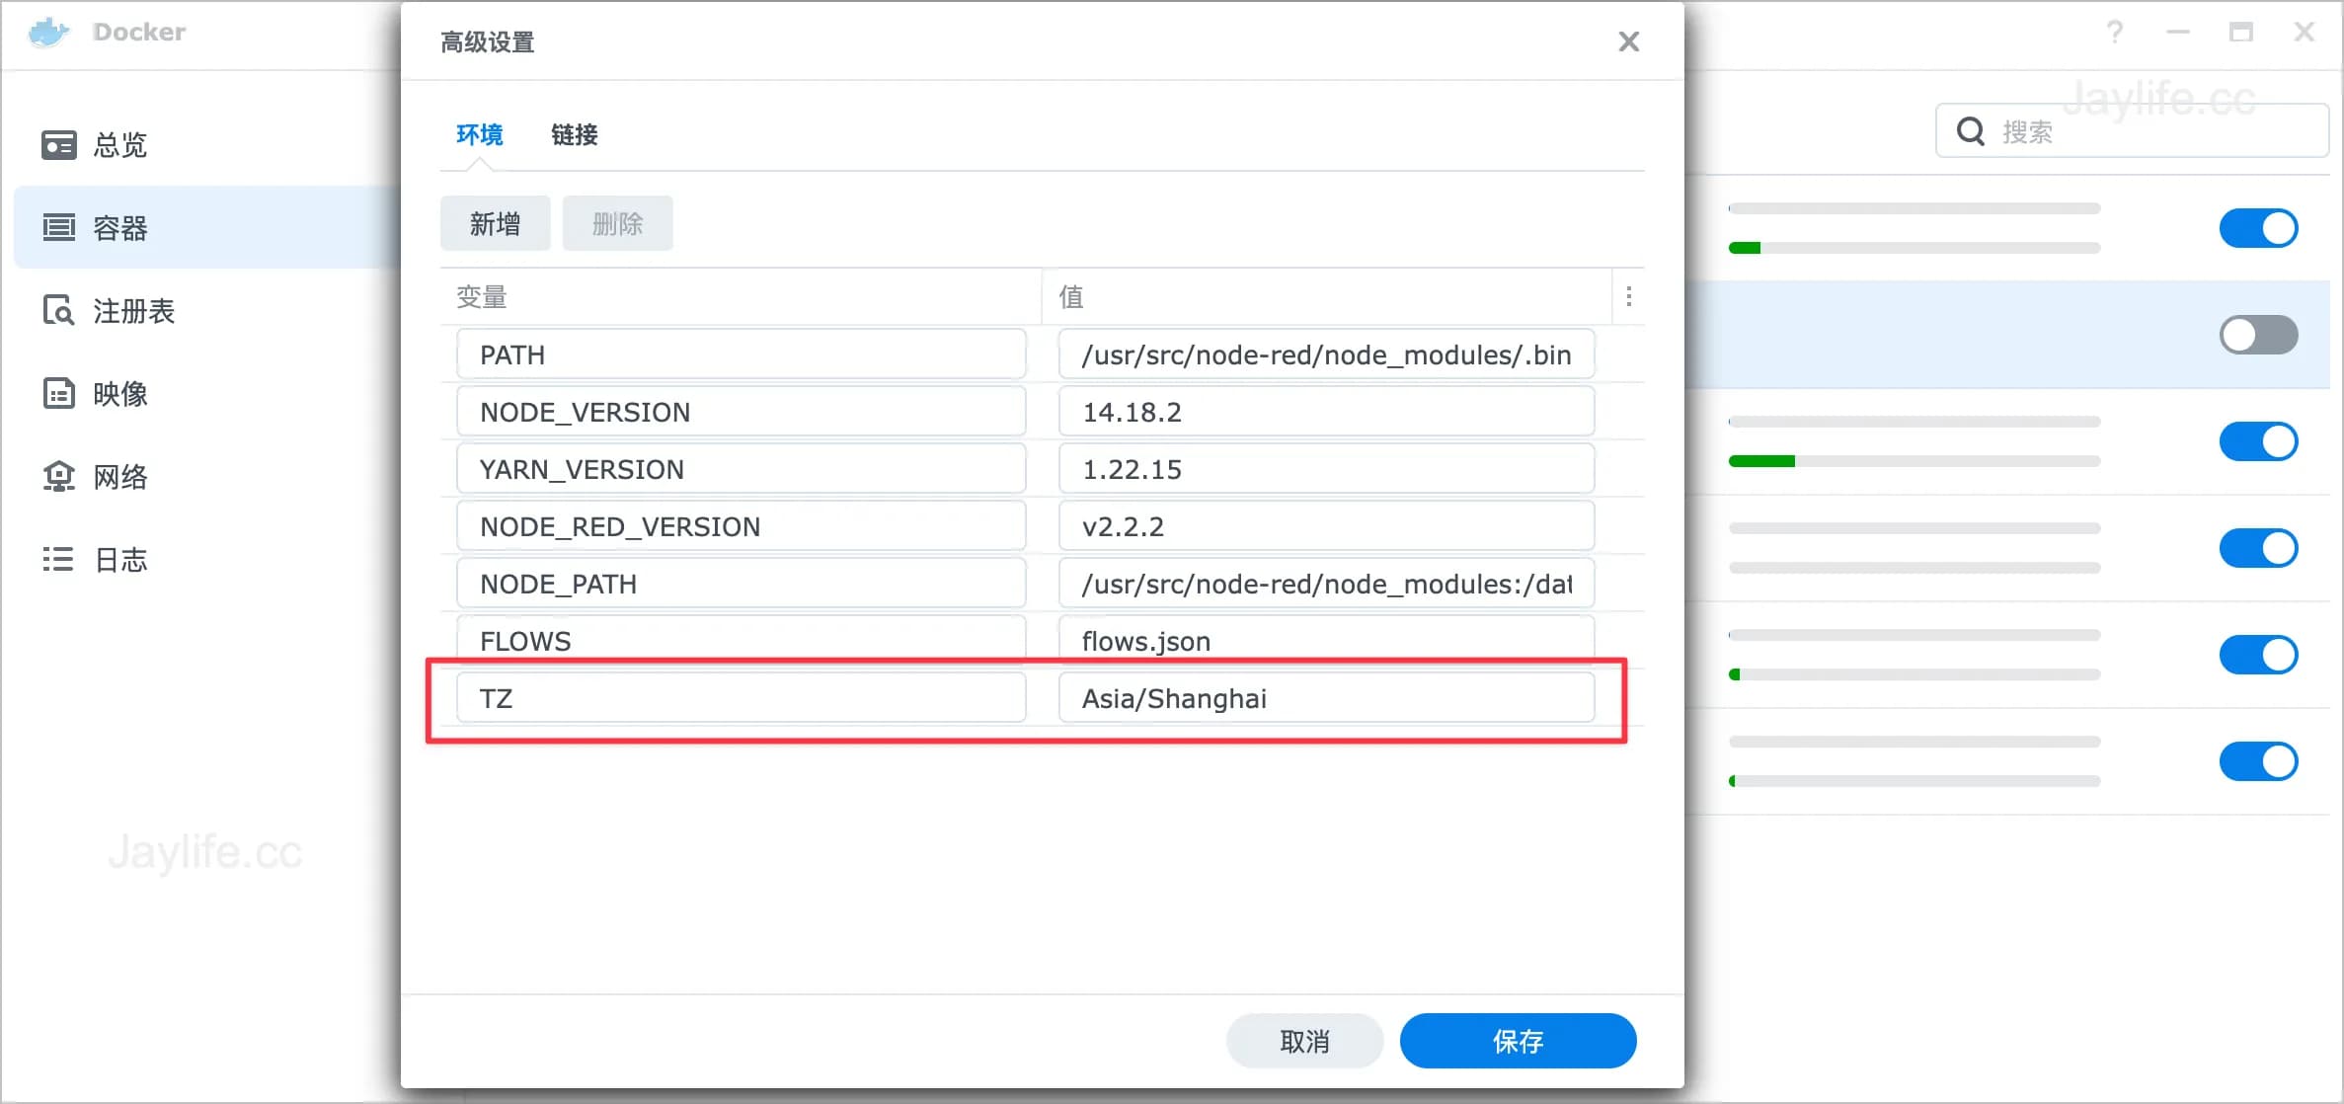The width and height of the screenshot is (2344, 1104).
Task: Open the DSM help question-mark menu
Action: (x=2115, y=33)
